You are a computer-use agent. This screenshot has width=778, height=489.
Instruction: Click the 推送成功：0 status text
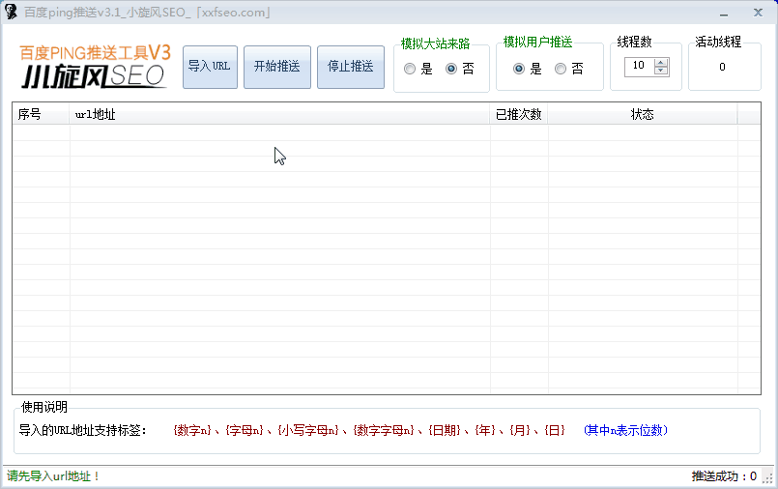(x=724, y=476)
